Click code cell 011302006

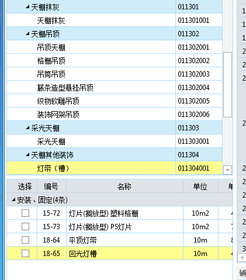click(199, 115)
